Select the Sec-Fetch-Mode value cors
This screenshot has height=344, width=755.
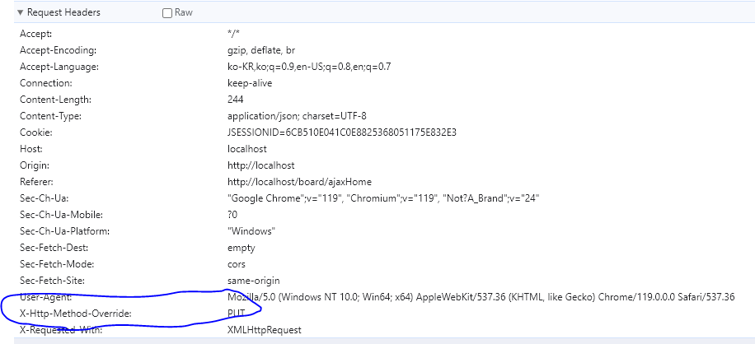click(x=237, y=264)
